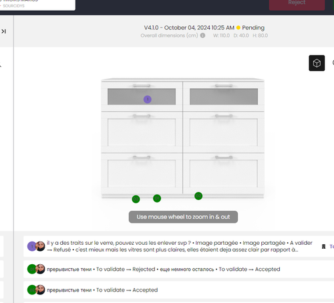The image size is (334, 303).
Task: Click the depth value 'D: 40.0'
Action: 241,35
